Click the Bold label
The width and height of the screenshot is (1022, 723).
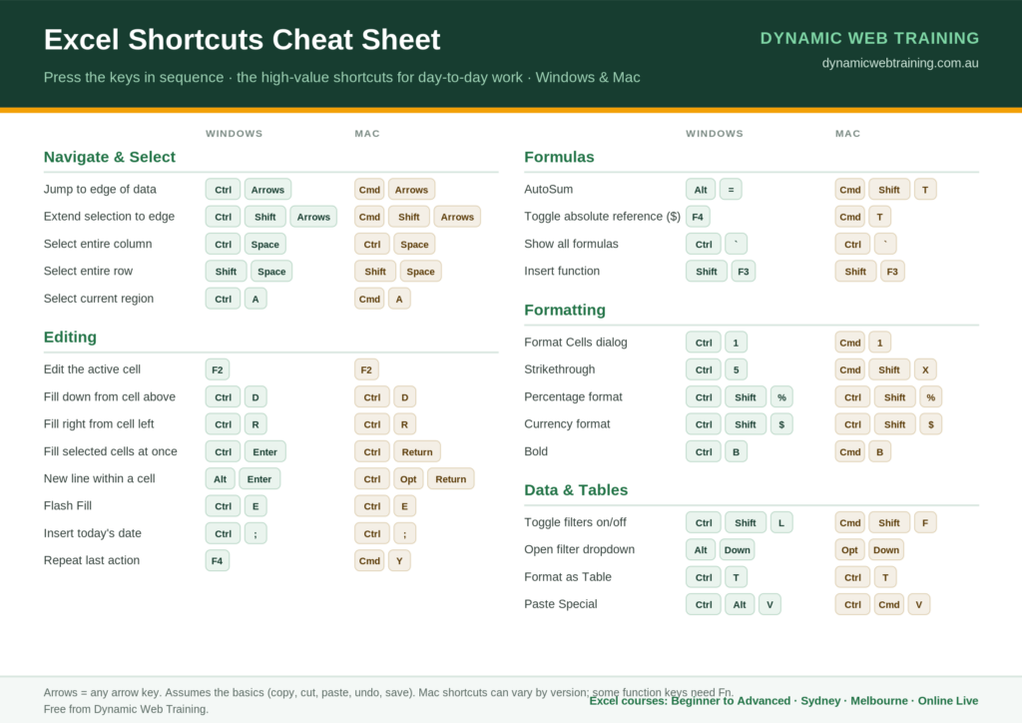point(536,451)
